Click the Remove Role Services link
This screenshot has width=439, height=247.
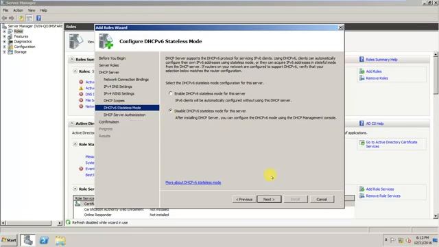[383, 196]
